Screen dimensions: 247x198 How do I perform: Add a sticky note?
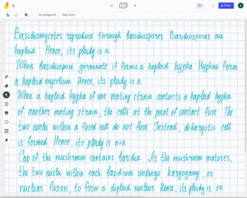pos(6,104)
